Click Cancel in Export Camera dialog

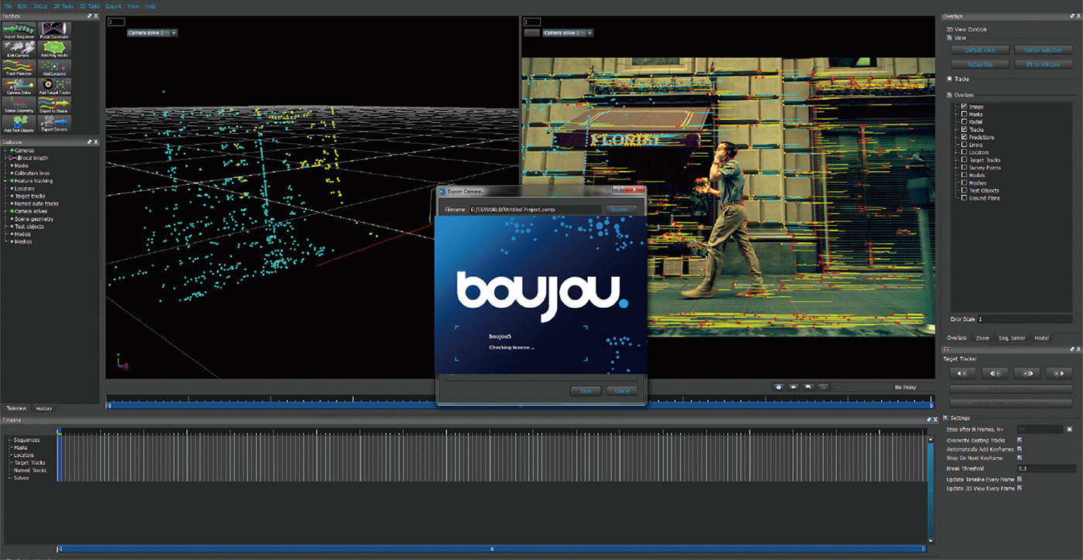tap(622, 391)
